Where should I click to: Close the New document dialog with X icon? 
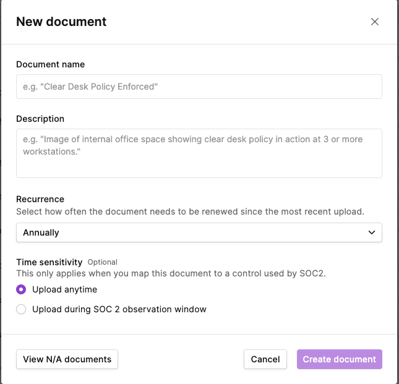tap(375, 22)
